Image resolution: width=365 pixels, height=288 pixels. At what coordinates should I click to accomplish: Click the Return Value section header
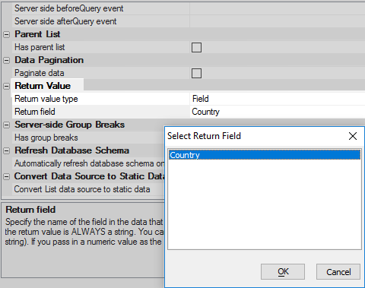click(x=43, y=86)
